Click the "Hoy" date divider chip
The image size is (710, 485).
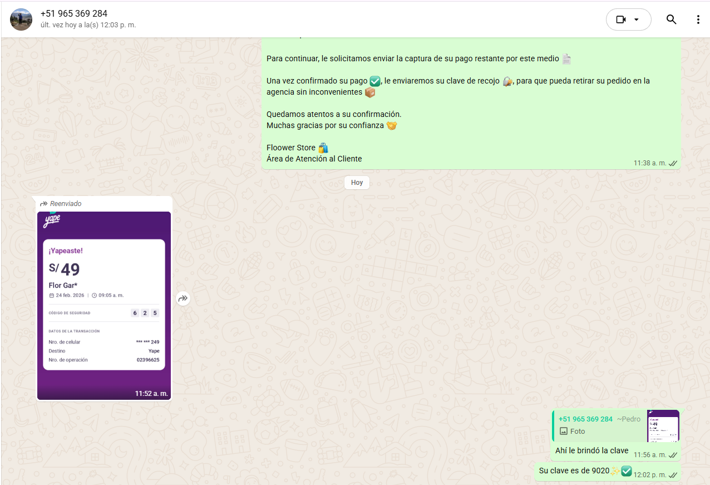point(357,183)
